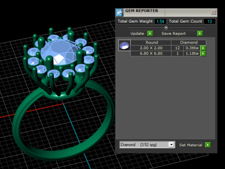Select the round gem thumbnail icon

124,46
